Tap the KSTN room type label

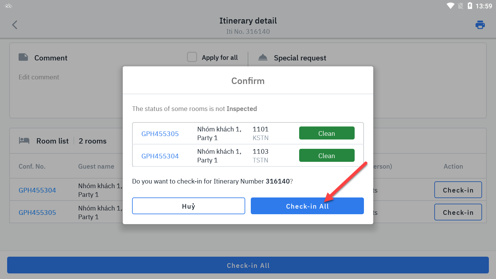point(260,138)
